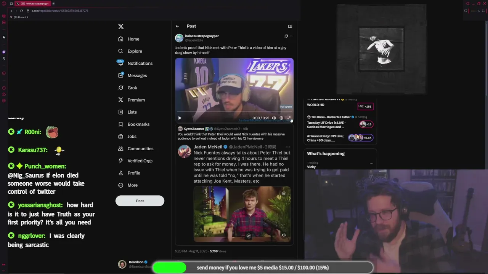Click Jaden McNeil's avatar
The width and height of the screenshot is (488, 274).
click(185, 151)
